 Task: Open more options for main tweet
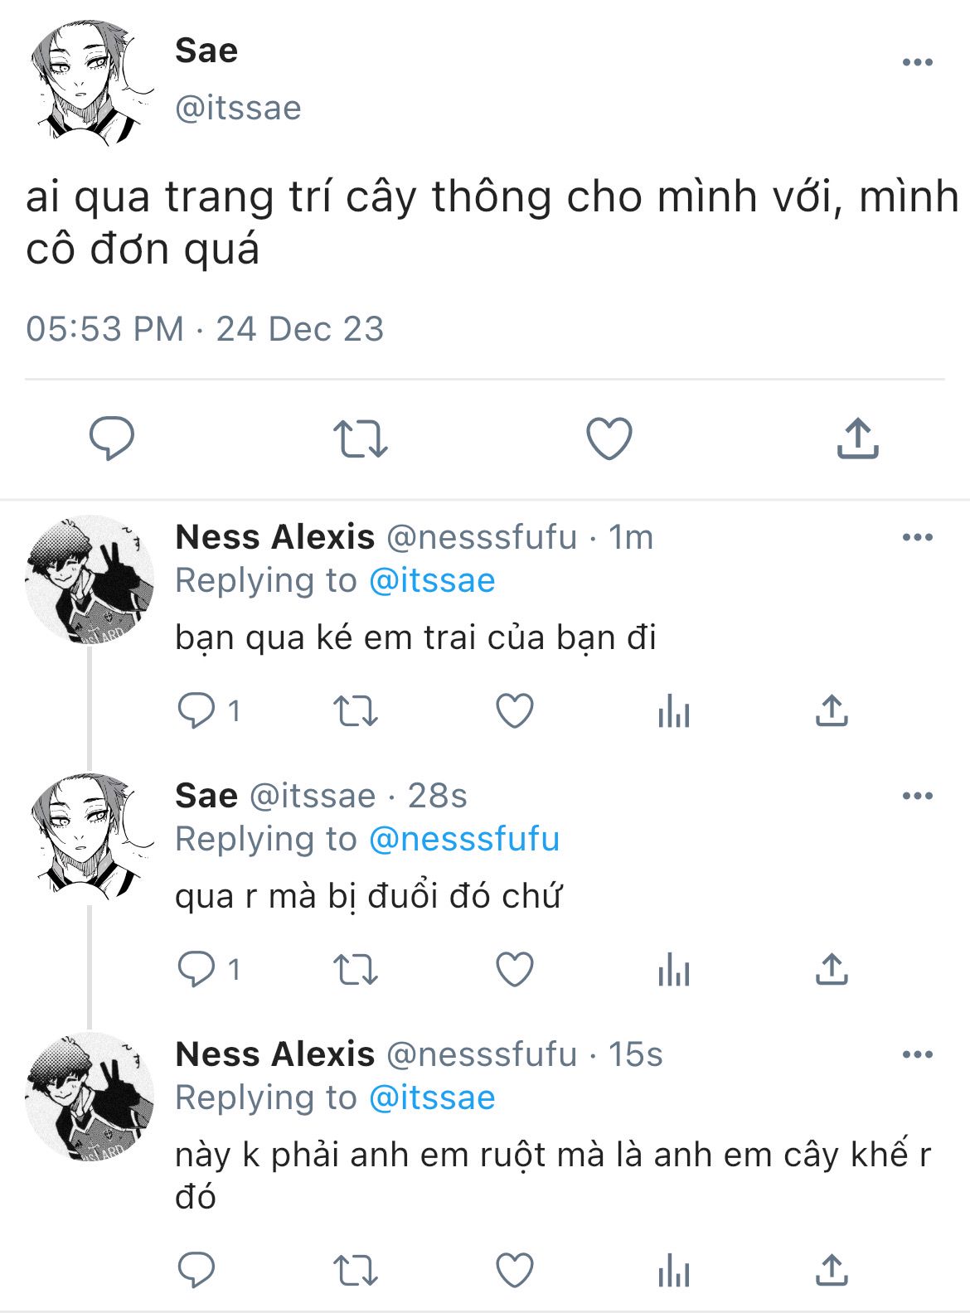(917, 62)
